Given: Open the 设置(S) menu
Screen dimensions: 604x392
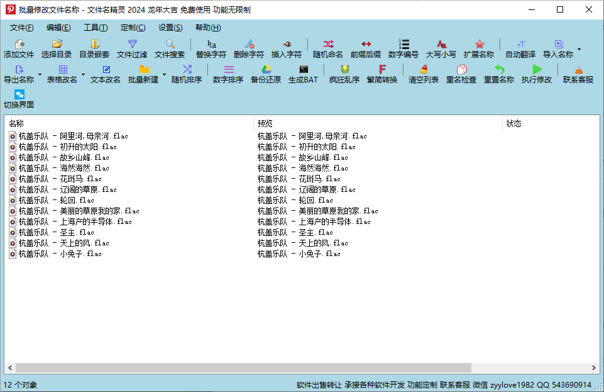Looking at the screenshot, I should point(170,28).
